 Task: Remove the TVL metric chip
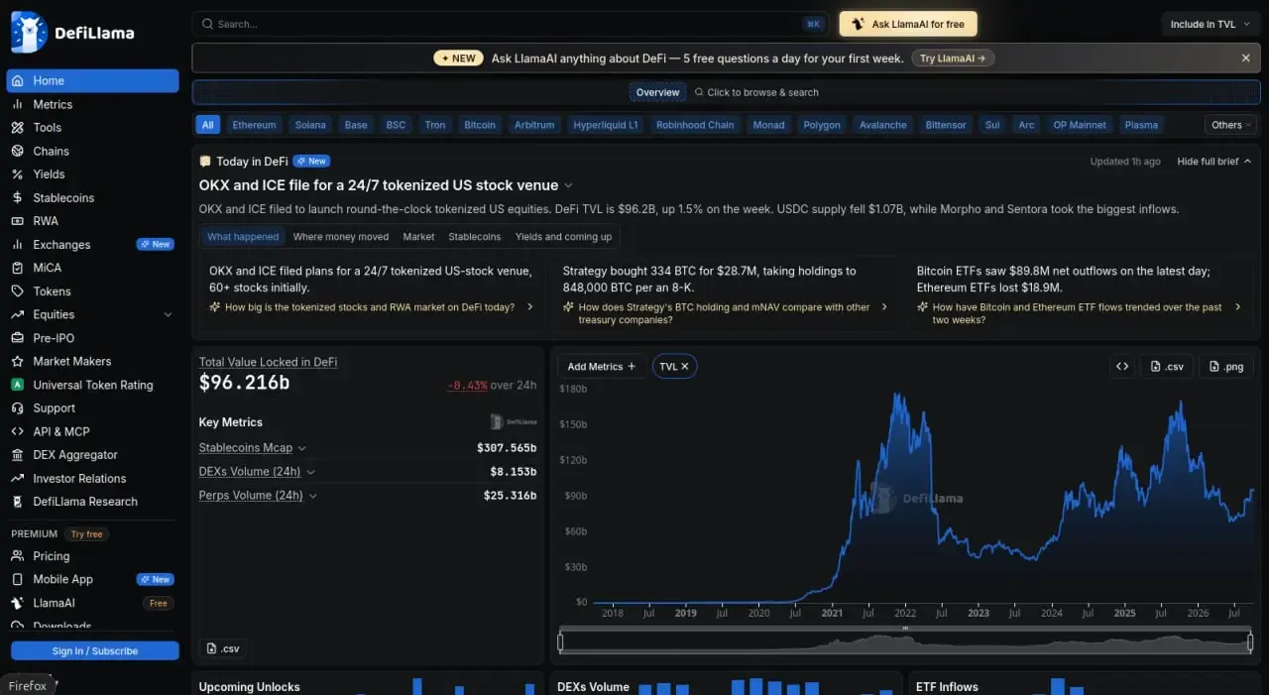tap(684, 366)
